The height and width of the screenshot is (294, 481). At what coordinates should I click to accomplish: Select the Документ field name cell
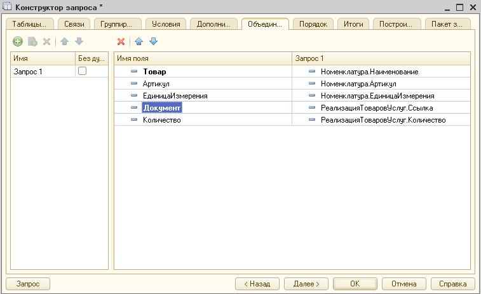click(162, 108)
